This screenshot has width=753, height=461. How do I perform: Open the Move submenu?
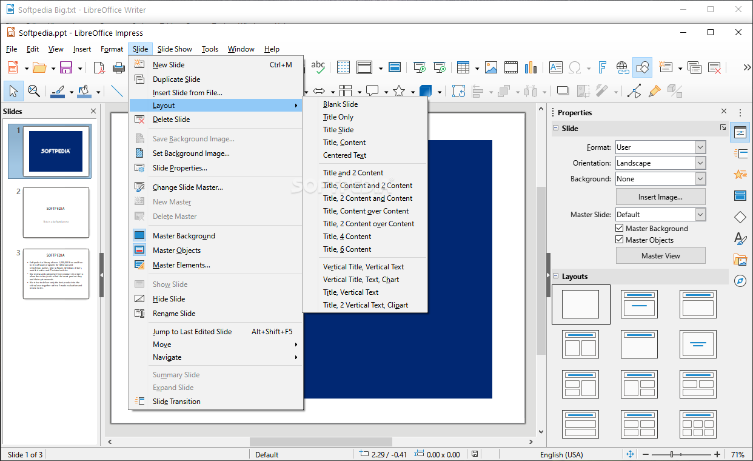pyautogui.click(x=216, y=345)
